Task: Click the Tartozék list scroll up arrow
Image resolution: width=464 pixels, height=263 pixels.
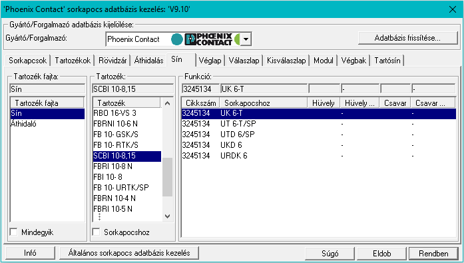Action: pos(168,103)
